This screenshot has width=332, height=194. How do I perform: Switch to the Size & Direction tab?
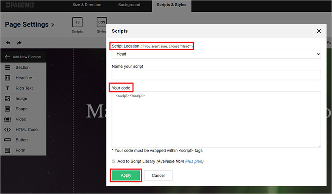[x=87, y=5]
